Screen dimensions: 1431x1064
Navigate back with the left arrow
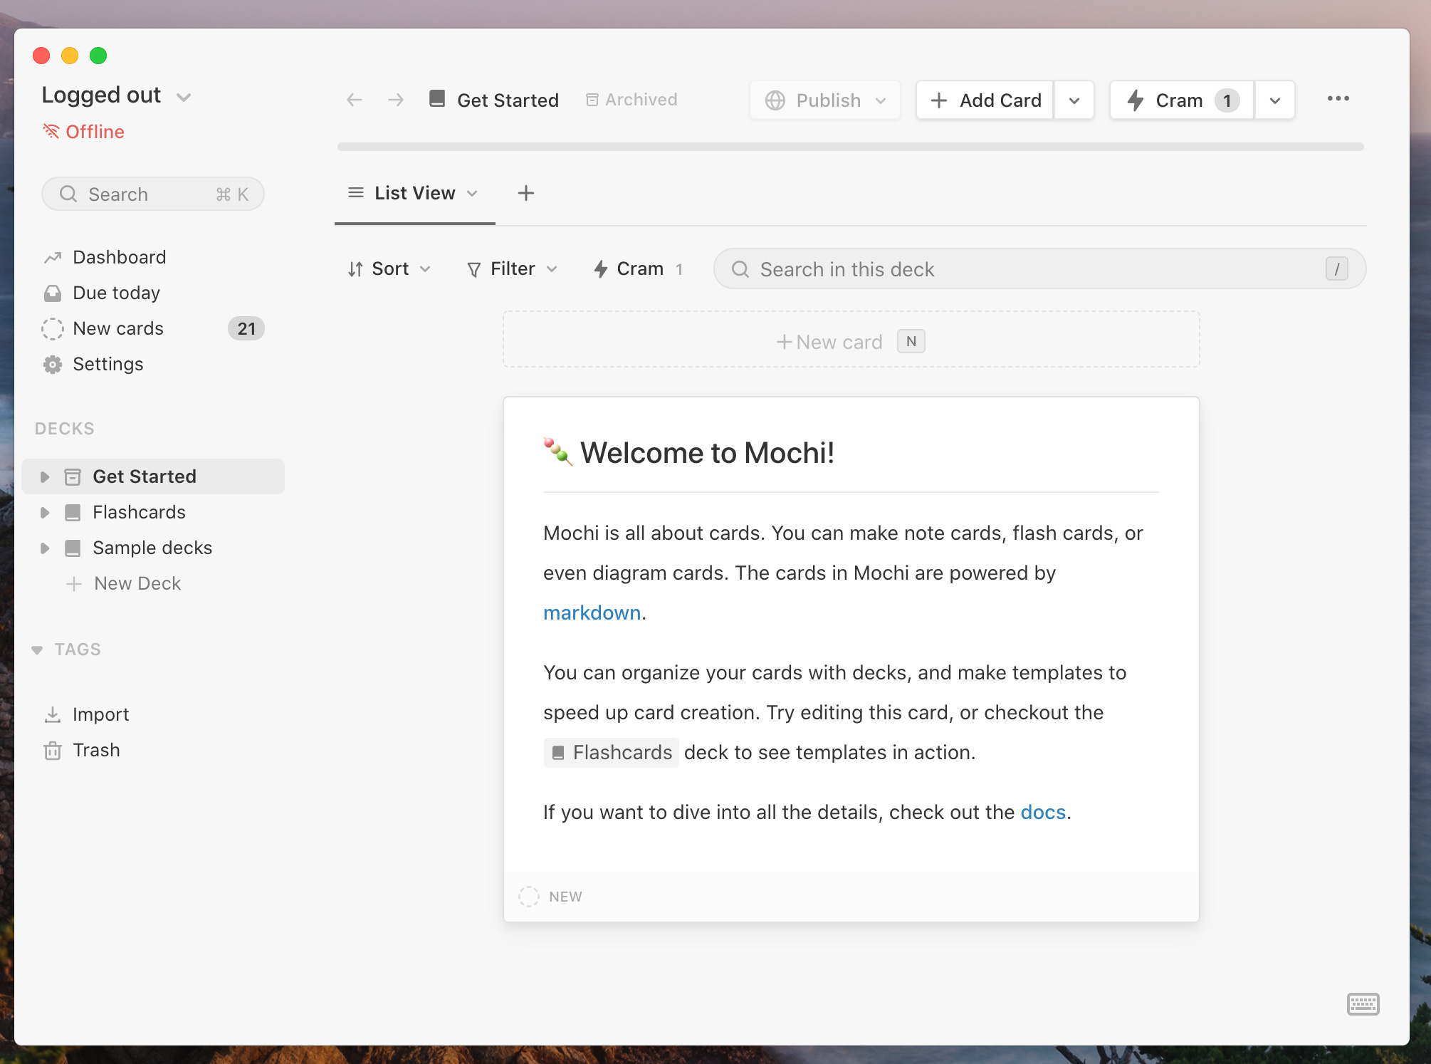click(x=355, y=100)
